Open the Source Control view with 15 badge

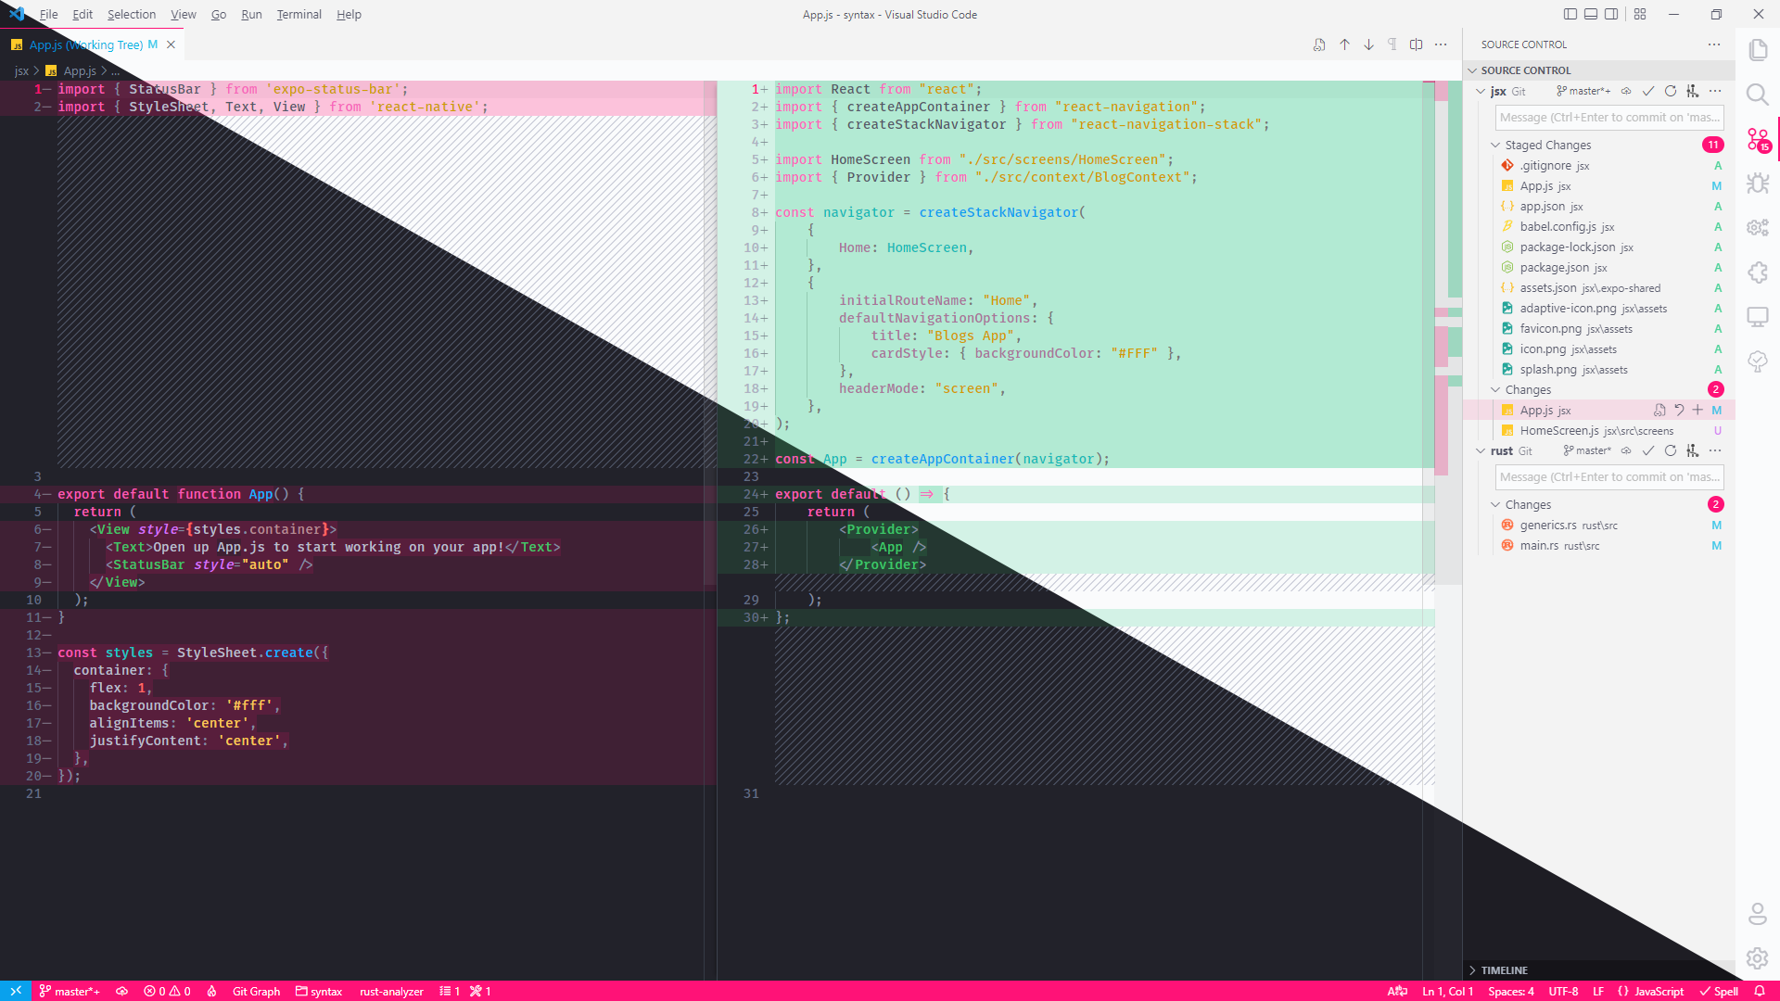(x=1758, y=140)
